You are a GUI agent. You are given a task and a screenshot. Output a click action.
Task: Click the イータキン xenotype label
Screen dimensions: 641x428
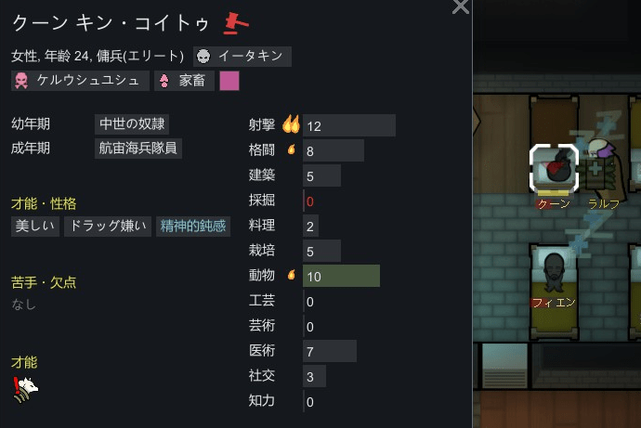click(242, 56)
